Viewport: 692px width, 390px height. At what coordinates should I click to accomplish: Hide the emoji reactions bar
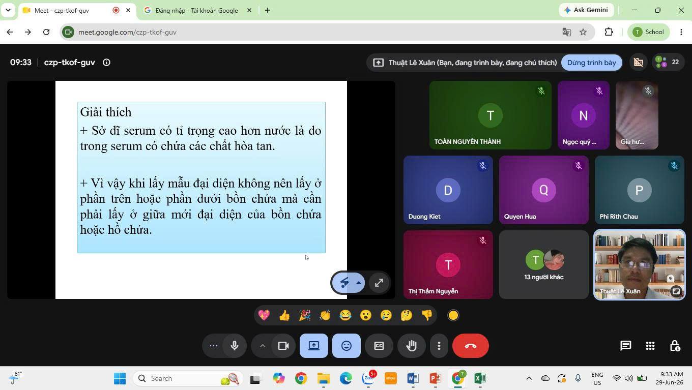[347, 346]
